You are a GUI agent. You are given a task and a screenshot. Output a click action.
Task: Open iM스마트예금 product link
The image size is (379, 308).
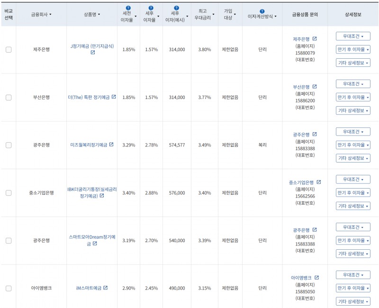[89, 288]
